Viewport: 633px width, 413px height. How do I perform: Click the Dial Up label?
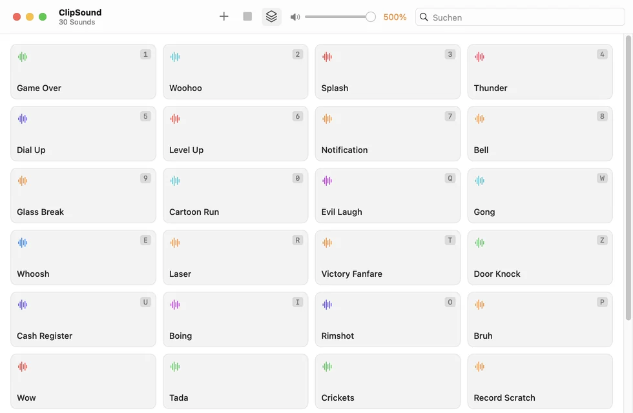(31, 150)
